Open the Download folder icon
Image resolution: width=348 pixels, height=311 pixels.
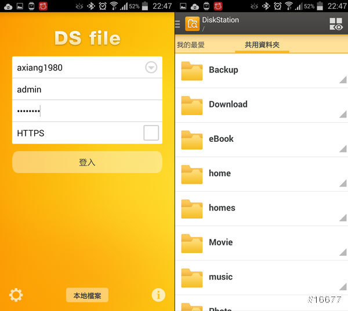click(192, 105)
